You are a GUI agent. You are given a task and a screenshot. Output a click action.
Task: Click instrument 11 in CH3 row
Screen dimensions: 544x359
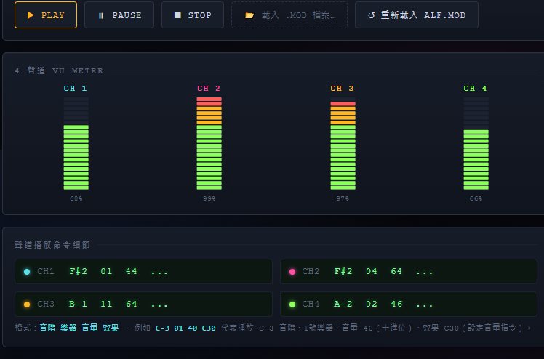click(106, 304)
